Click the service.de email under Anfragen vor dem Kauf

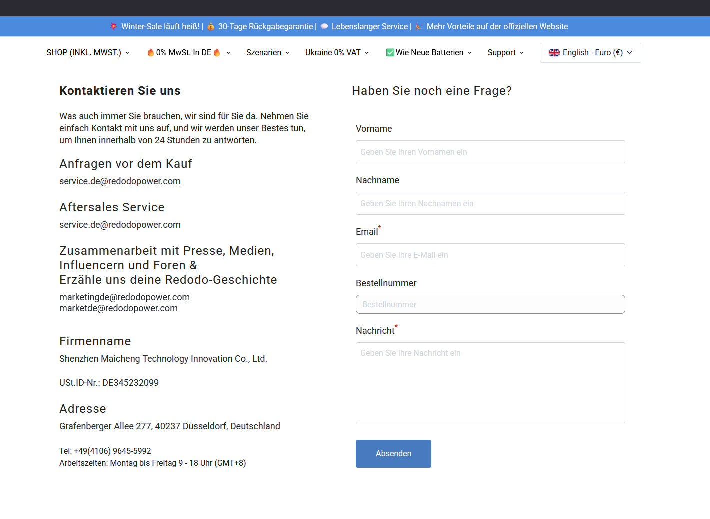(x=120, y=181)
